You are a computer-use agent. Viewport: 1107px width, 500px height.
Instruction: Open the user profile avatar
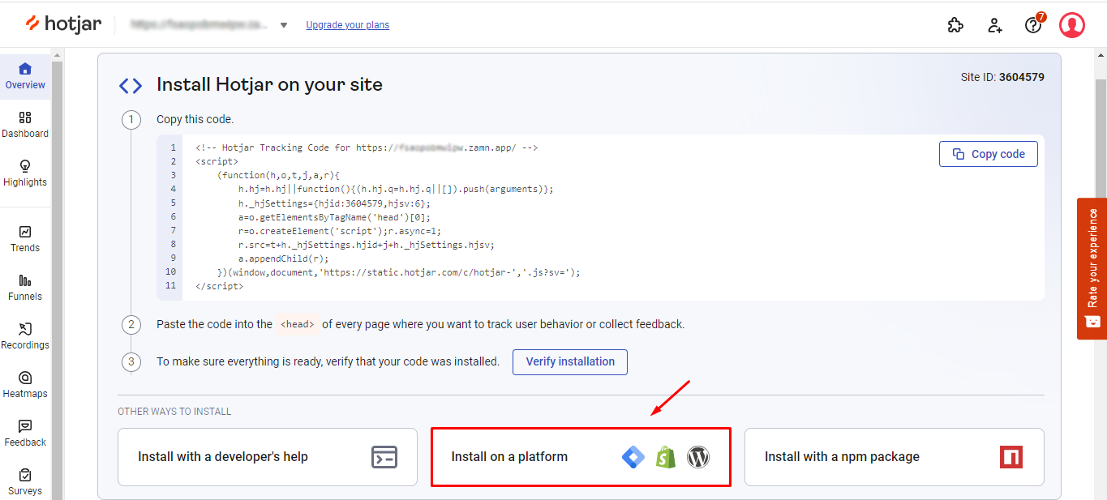(x=1072, y=25)
